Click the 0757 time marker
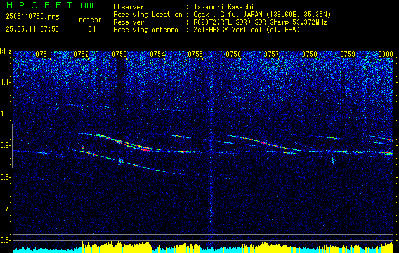This screenshot has height=253, width=399. 271,54
